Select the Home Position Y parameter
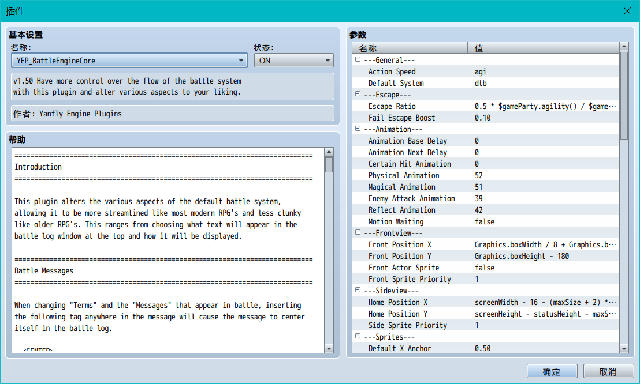Viewport: 640px width, 384px height. [486, 314]
